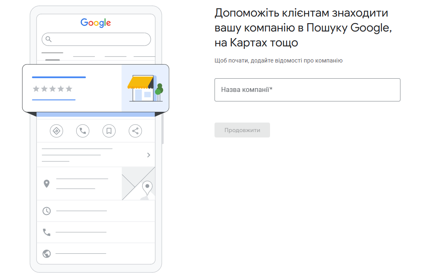Click the gray phone handset icon in the list
The width and height of the screenshot is (422, 277).
(46, 232)
